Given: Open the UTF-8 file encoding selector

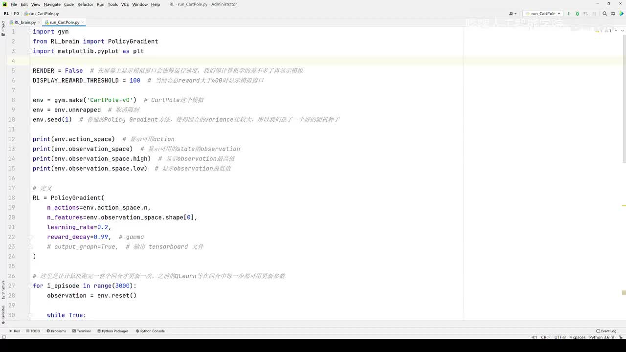Looking at the screenshot, I should click(x=560, y=337).
